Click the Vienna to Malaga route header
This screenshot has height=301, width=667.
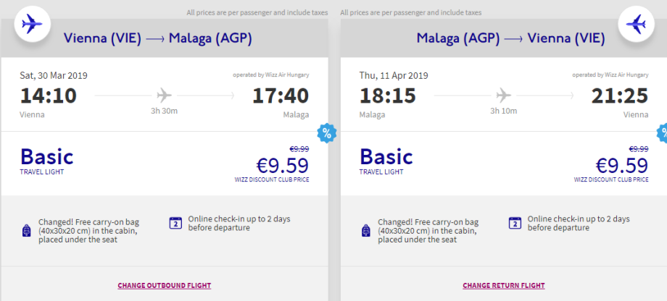pos(157,38)
